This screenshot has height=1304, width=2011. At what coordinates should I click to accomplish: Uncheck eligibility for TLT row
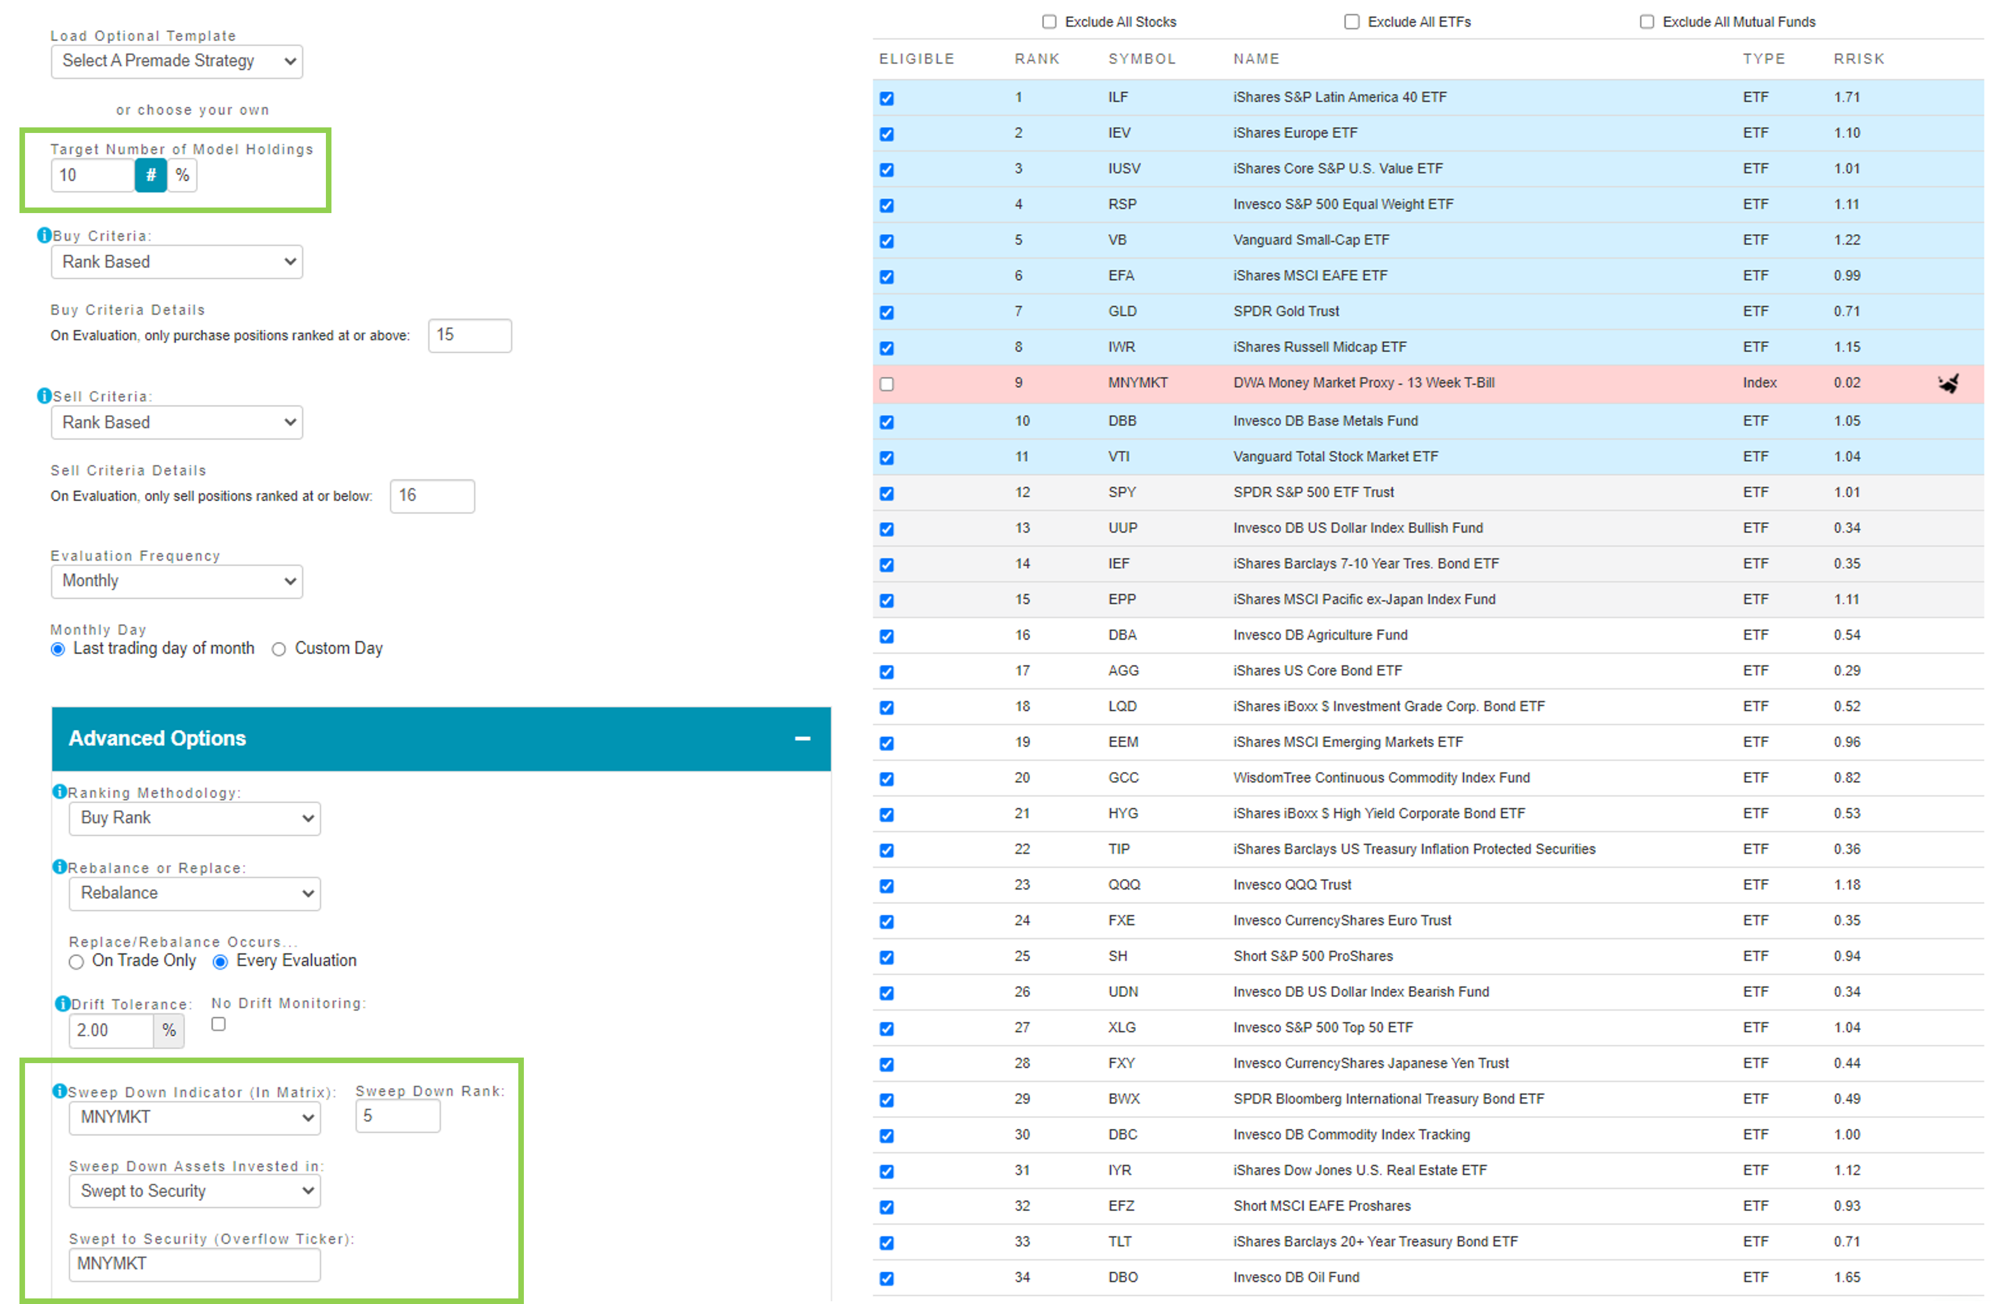[886, 1243]
